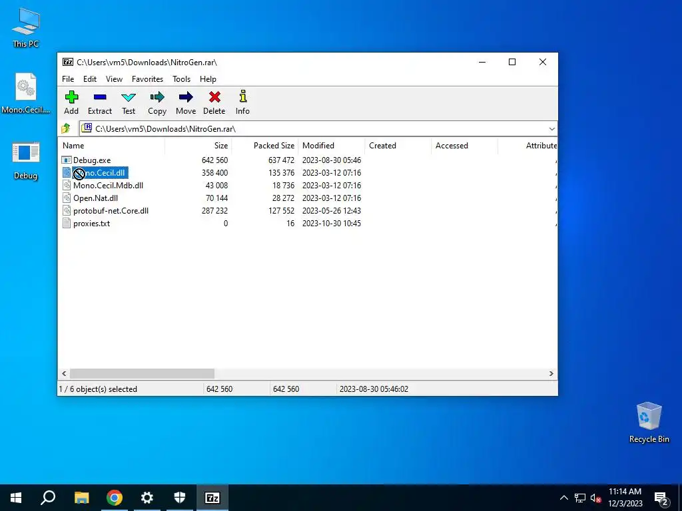Viewport: 682px width, 511px height.
Task: Click the 18 736 packed size cell
Action: (x=284, y=186)
